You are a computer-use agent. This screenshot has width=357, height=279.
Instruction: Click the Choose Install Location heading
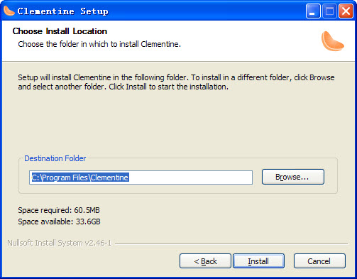60,31
